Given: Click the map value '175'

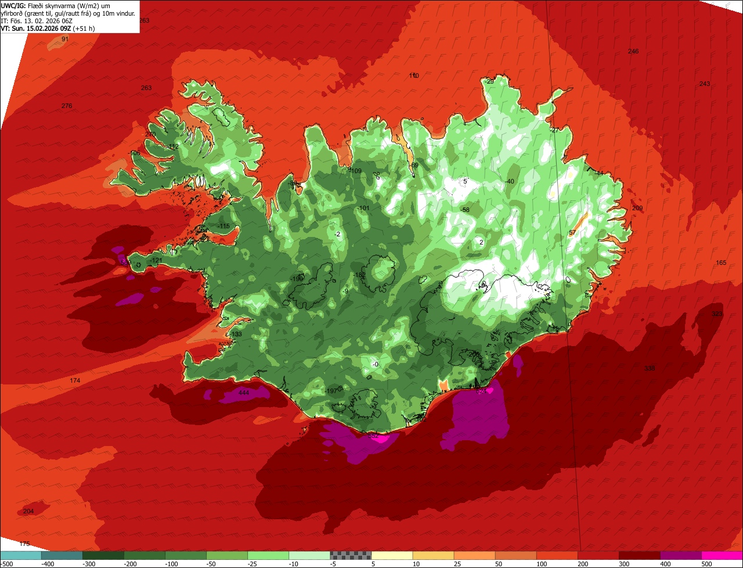Looking at the screenshot, I should (24, 544).
